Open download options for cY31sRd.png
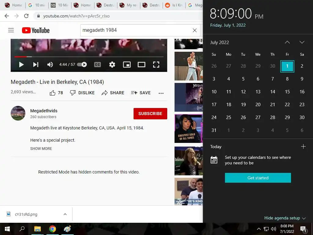Image resolution: width=313 pixels, height=235 pixels. point(65,214)
